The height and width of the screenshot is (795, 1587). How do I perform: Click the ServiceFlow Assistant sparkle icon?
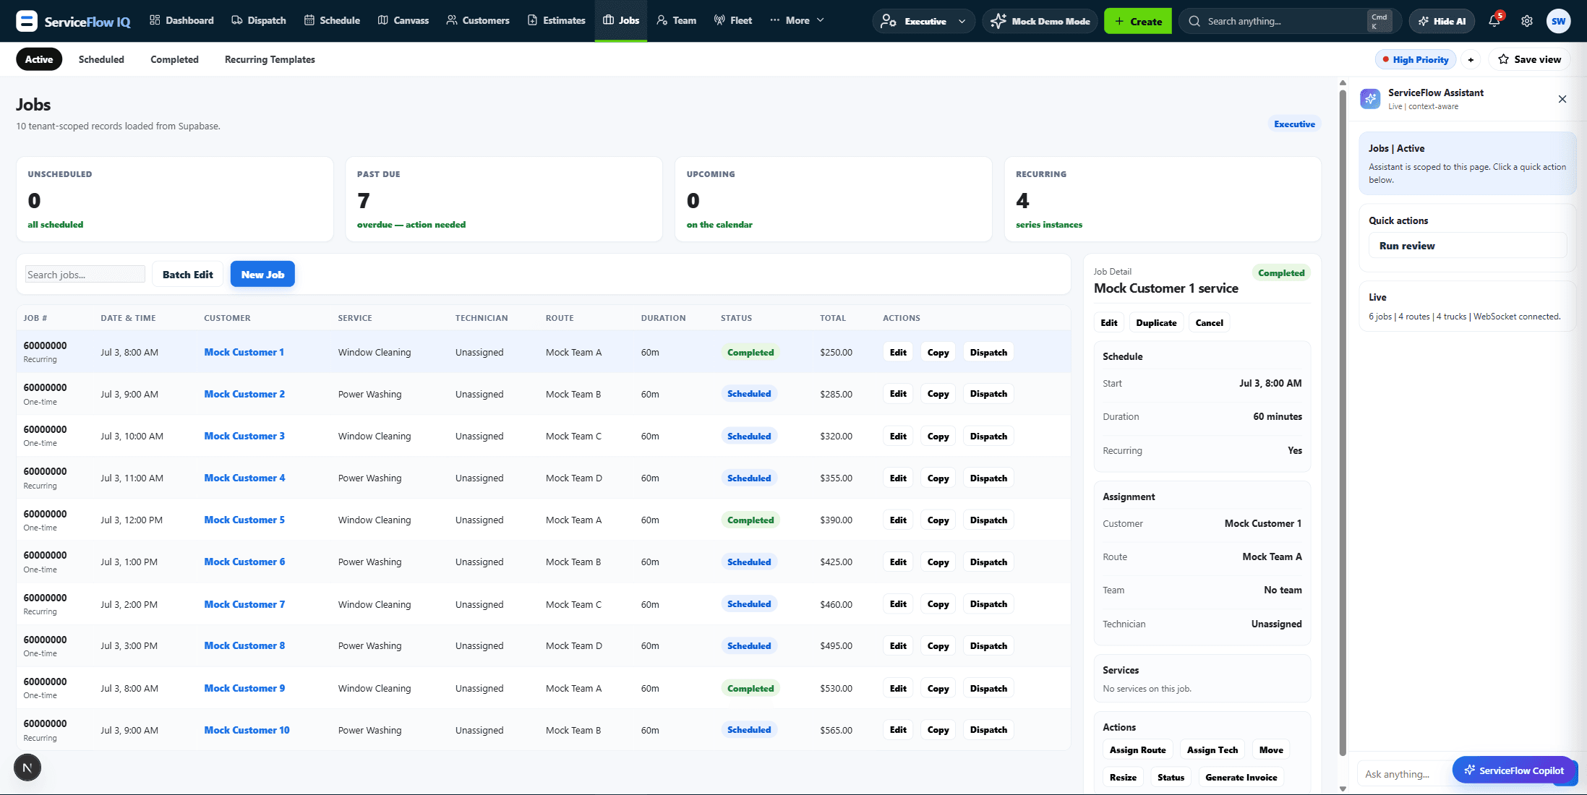1370,99
